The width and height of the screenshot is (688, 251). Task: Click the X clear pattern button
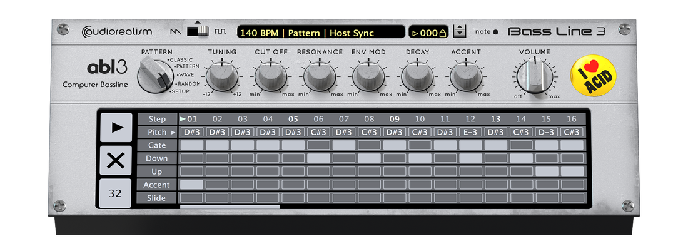click(116, 160)
